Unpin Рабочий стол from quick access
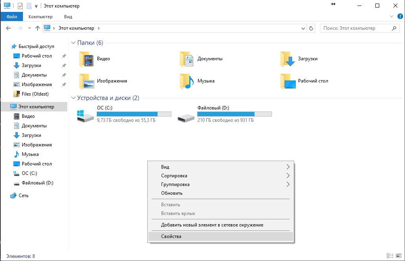This screenshot has height=261, width=405. point(64,56)
